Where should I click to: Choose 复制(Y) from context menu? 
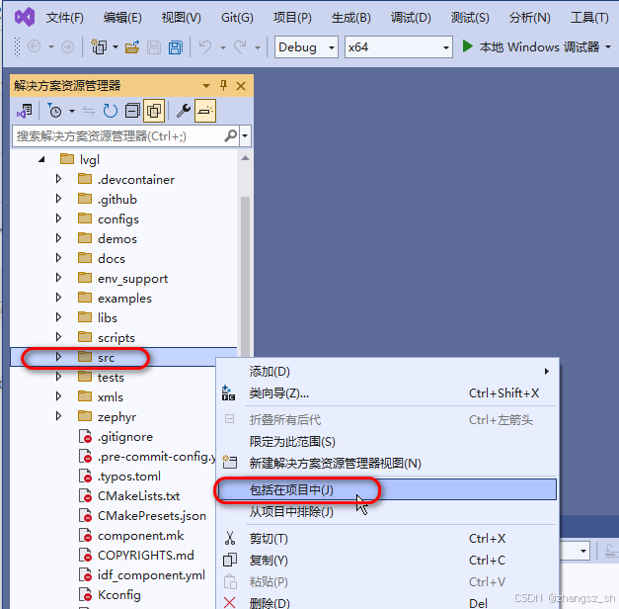coord(388,560)
